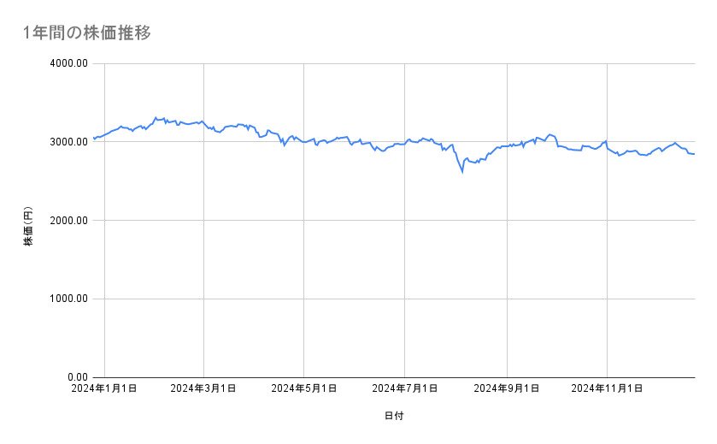Click the lowest dip of the blue line
The height and width of the screenshot is (444, 717).
[462, 172]
